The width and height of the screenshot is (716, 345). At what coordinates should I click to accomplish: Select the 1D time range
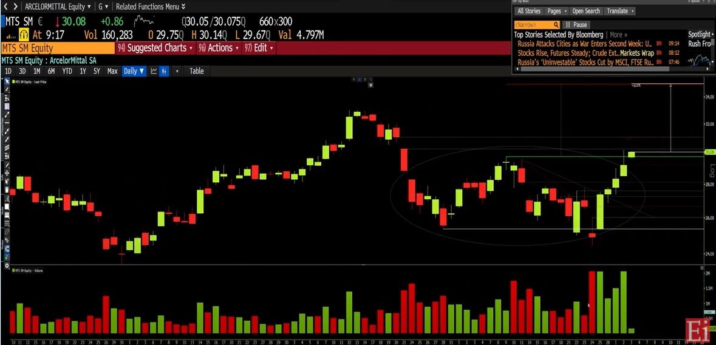click(x=9, y=71)
